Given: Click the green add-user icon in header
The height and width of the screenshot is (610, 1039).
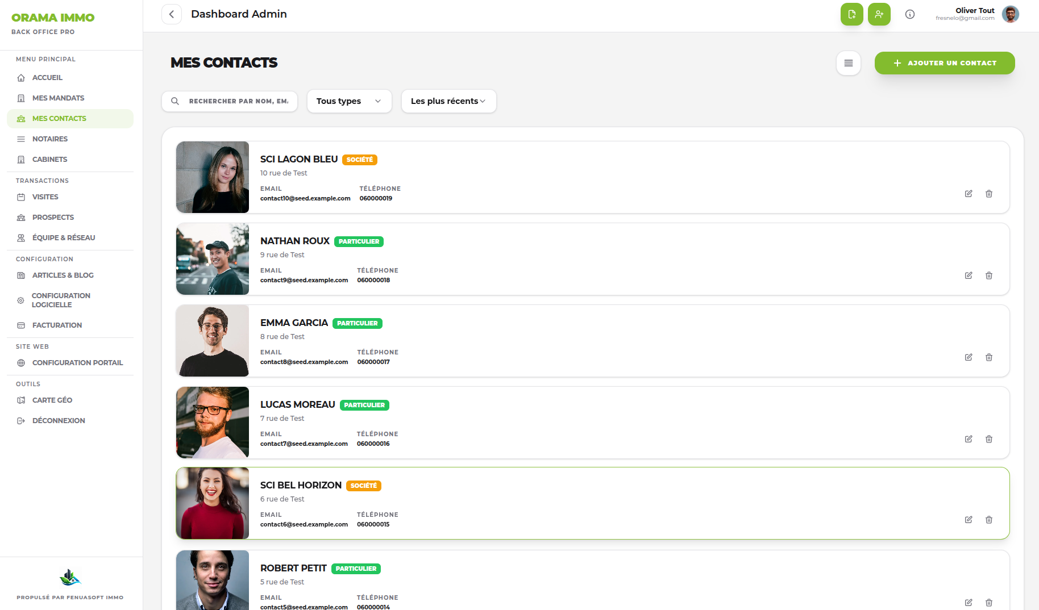Looking at the screenshot, I should click(x=879, y=14).
